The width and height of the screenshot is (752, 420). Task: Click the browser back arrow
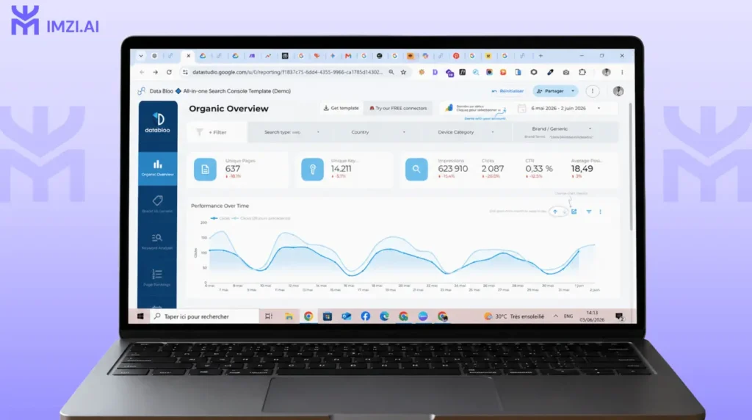click(142, 73)
